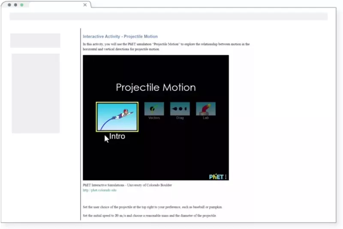Open the Intro simulation screen thumbnail

pyautogui.click(x=117, y=116)
